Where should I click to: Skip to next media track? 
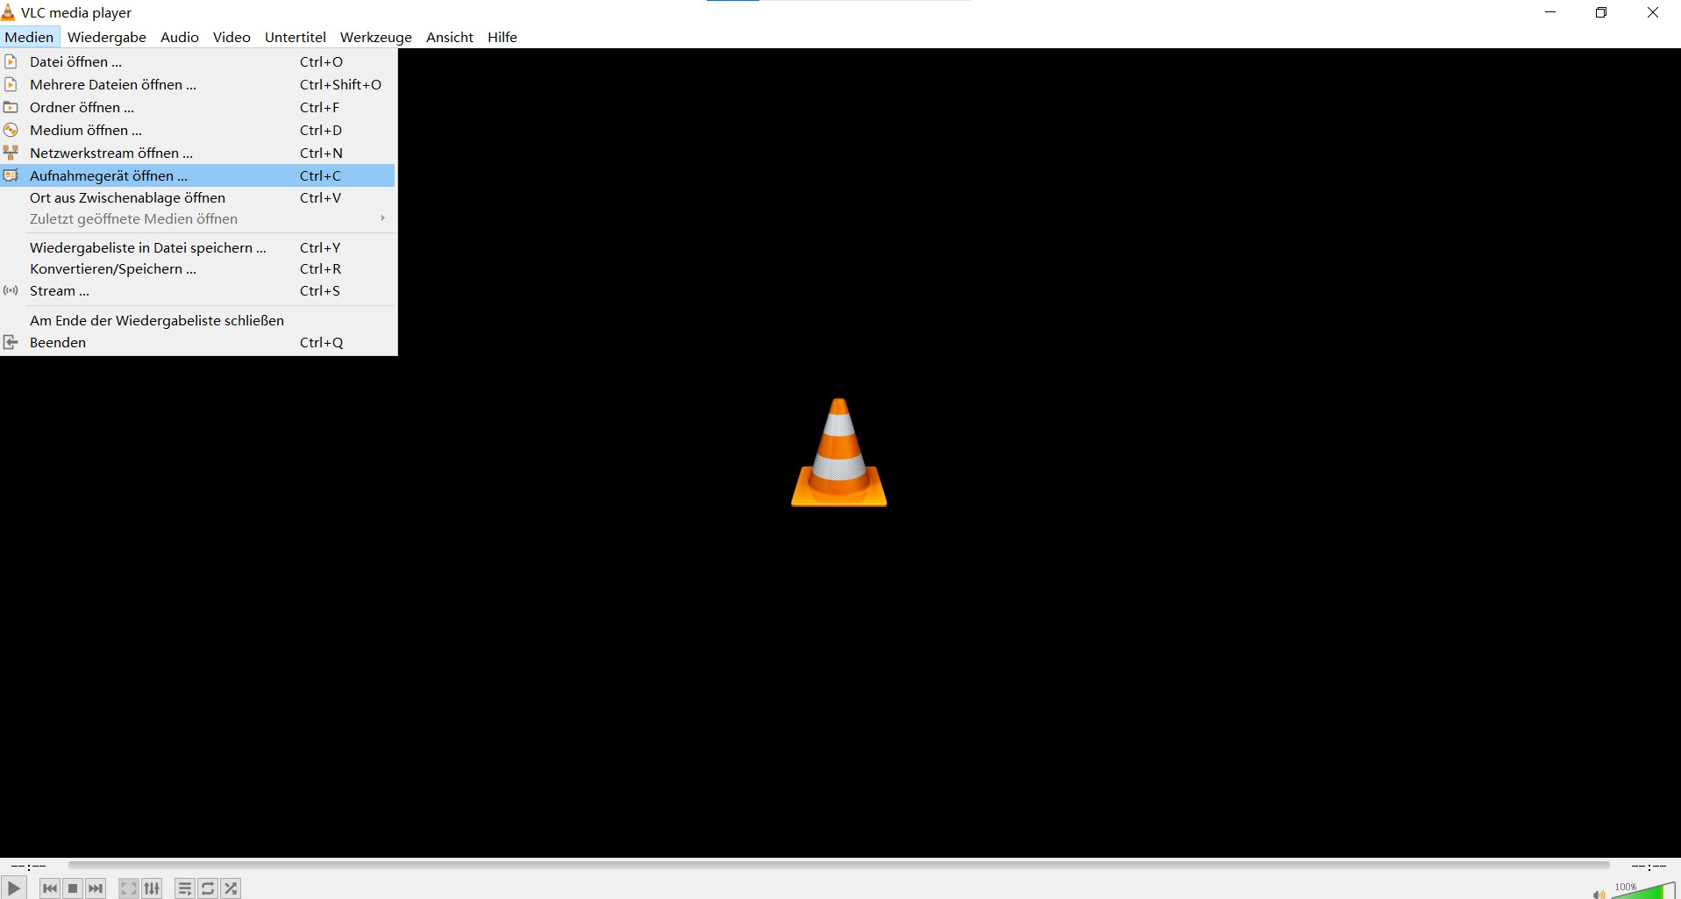[96, 888]
